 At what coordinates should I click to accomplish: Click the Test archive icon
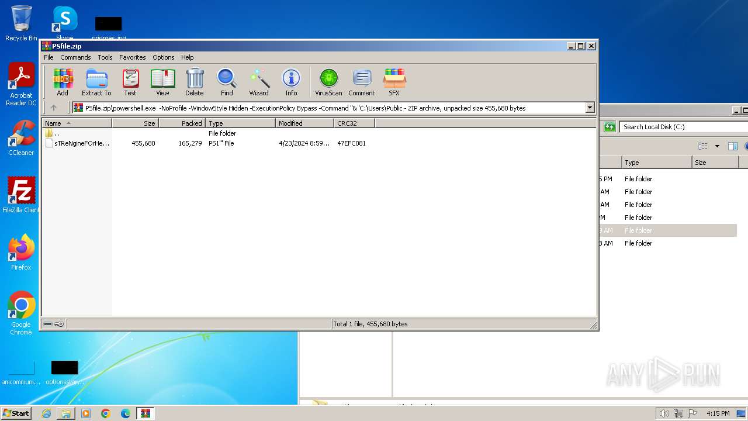pyautogui.click(x=130, y=82)
